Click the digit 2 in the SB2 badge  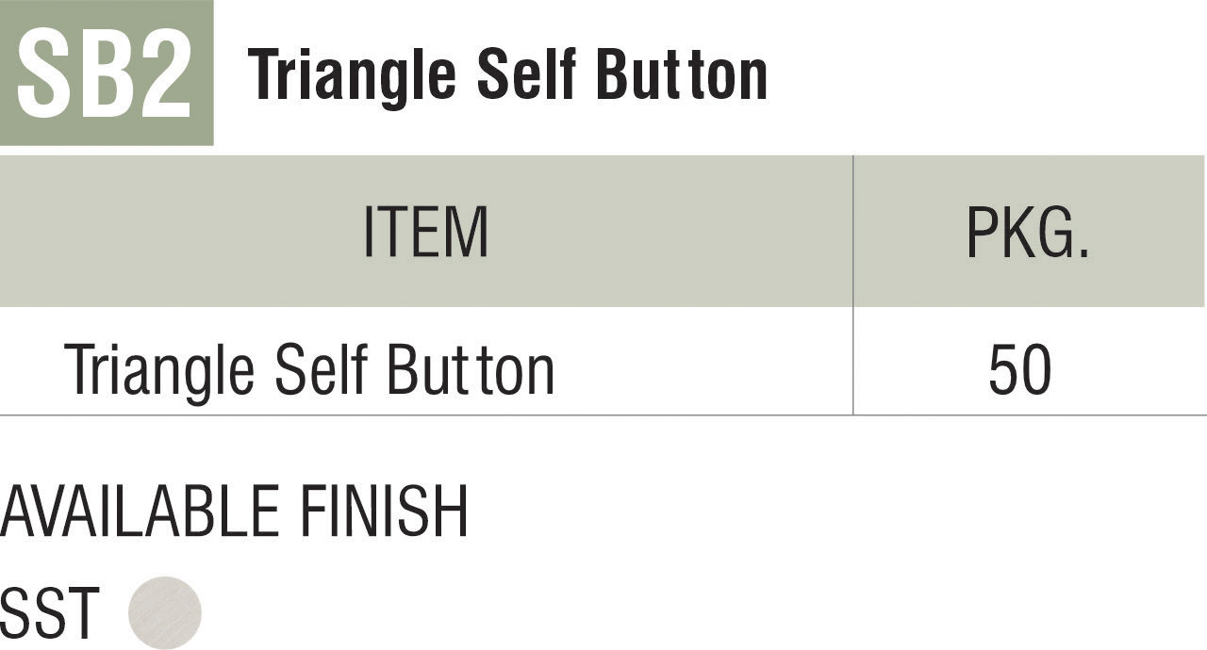click(x=165, y=74)
